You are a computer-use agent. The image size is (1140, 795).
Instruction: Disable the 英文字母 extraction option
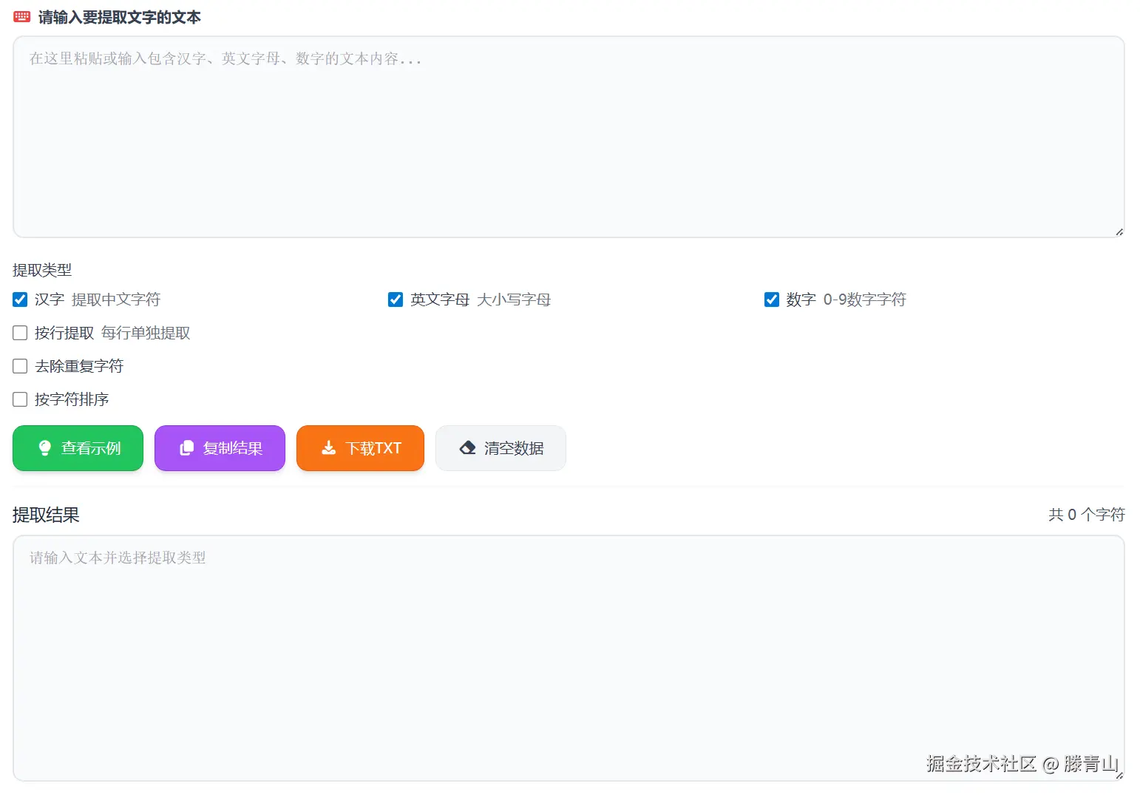tap(396, 300)
